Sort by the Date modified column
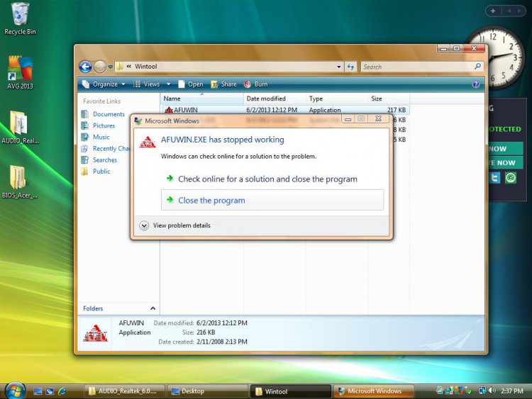Screen dimensions: 532x399 tap(275, 99)
